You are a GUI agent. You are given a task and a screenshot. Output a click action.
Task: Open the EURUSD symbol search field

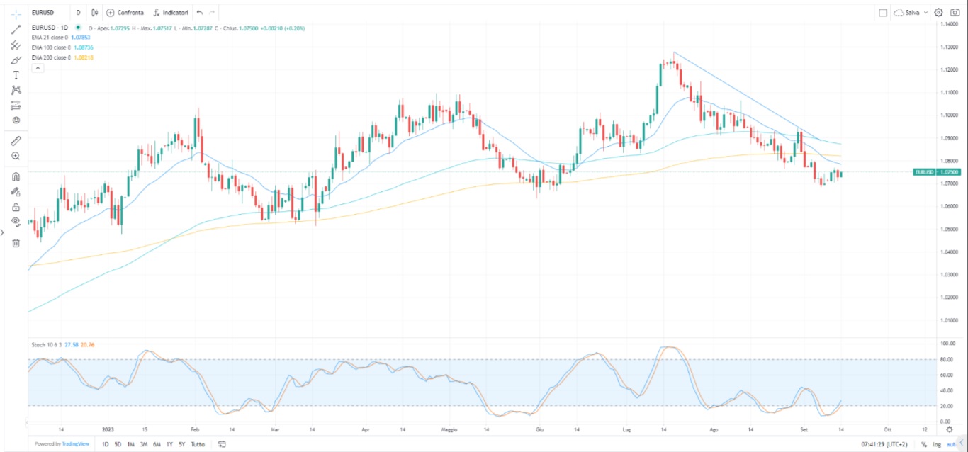[43, 12]
